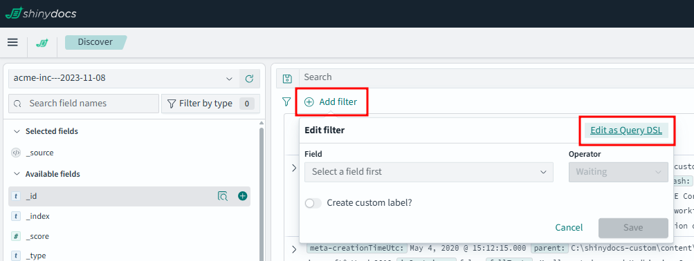This screenshot has height=261, width=694.
Task: Open the Discover breadcrumb tab
Action: 95,42
